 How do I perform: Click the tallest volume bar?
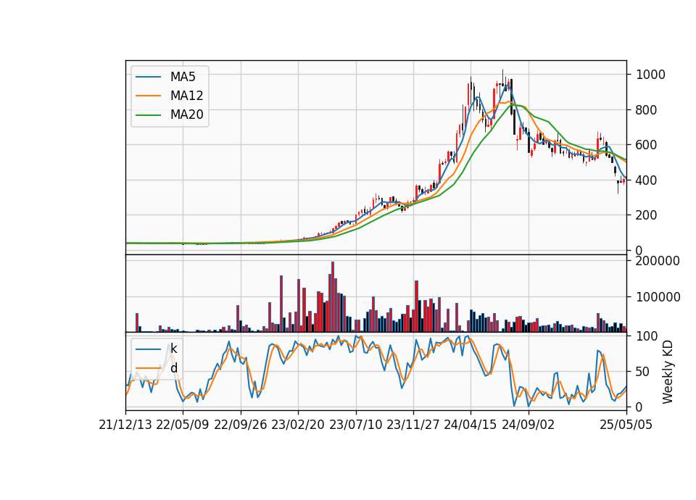click(x=333, y=297)
